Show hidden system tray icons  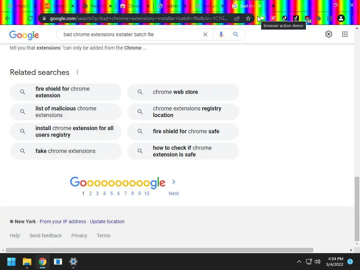[299, 262]
